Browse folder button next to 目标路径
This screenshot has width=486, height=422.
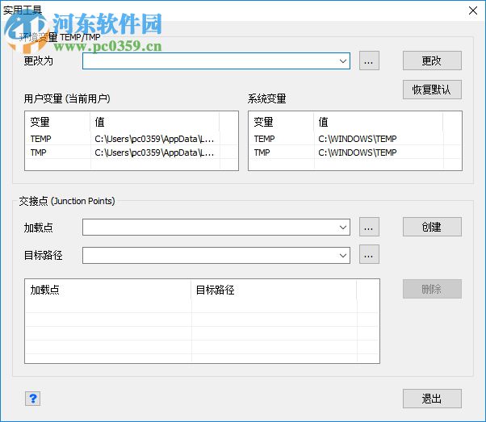point(369,254)
